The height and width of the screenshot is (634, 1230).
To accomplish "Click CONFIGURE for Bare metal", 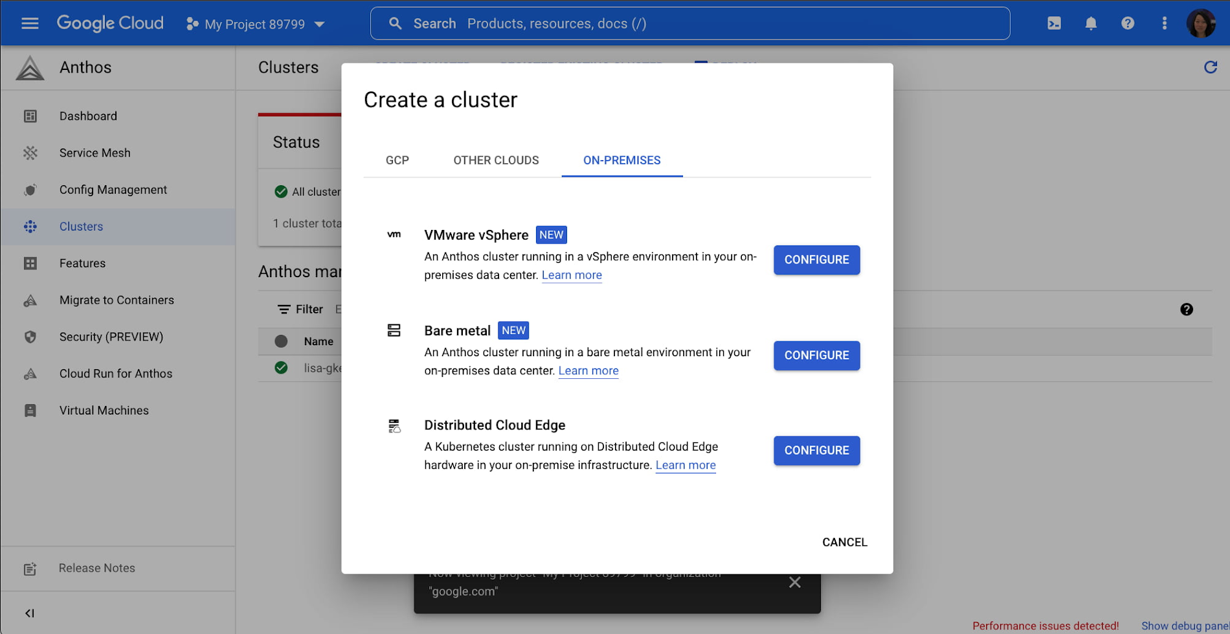I will click(816, 356).
